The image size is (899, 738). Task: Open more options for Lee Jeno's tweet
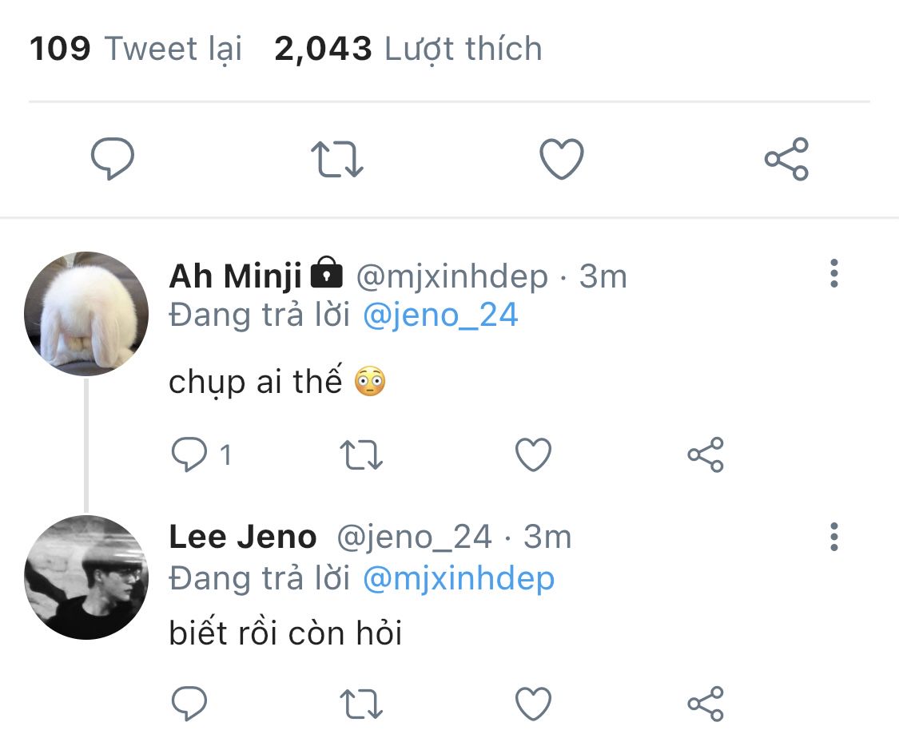click(x=833, y=537)
